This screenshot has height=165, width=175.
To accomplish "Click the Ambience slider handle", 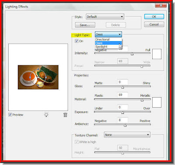I will pyautogui.click(x=125, y=125).
